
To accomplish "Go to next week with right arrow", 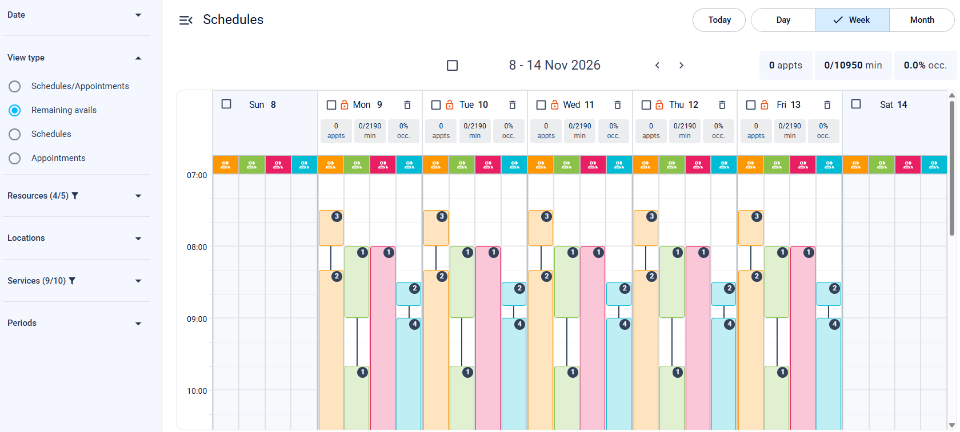I will pos(681,65).
